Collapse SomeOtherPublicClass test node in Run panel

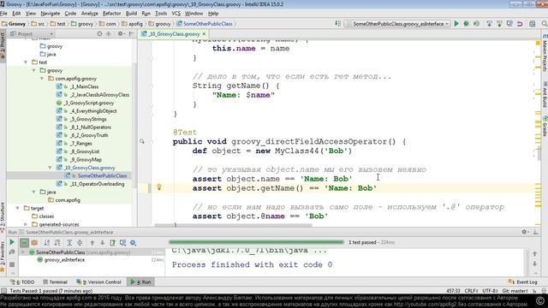click(23, 252)
